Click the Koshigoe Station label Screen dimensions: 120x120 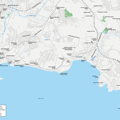click(x=9, y=63)
